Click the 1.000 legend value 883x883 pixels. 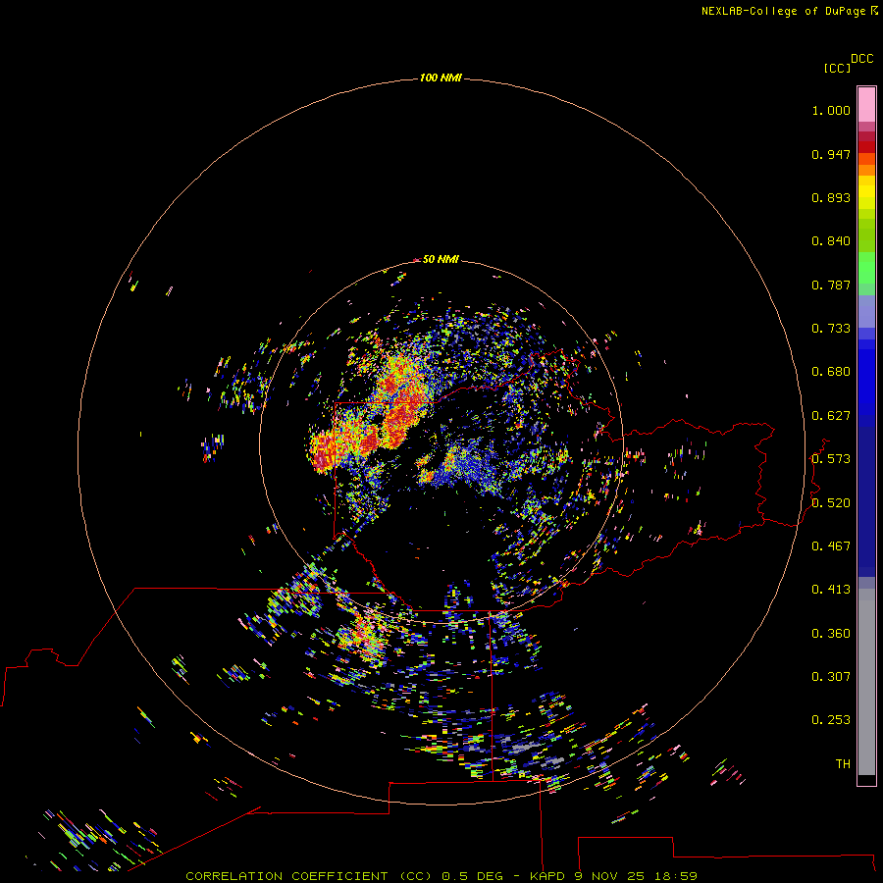(831, 110)
